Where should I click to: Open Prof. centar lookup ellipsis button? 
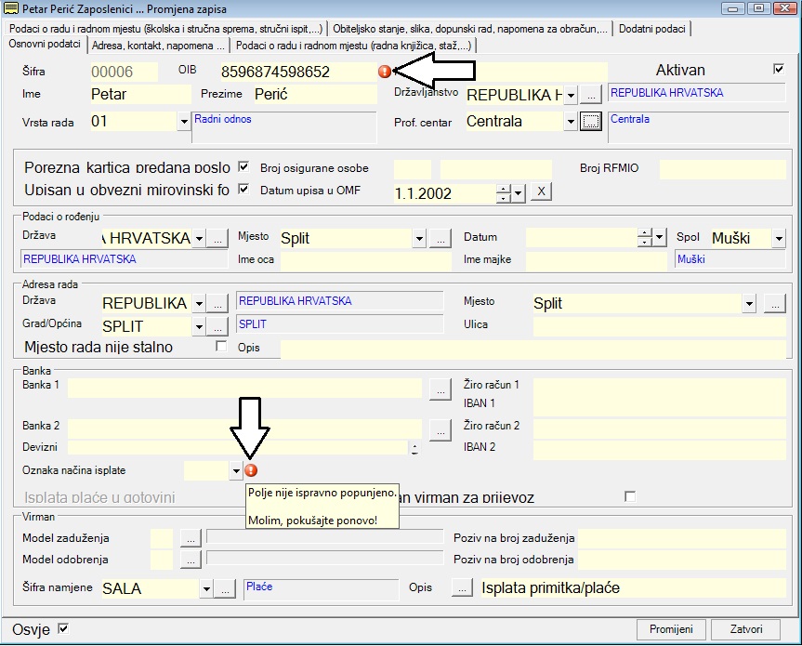coord(591,121)
